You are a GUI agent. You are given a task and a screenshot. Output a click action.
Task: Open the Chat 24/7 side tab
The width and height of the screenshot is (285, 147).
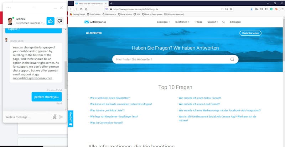pos(71,119)
